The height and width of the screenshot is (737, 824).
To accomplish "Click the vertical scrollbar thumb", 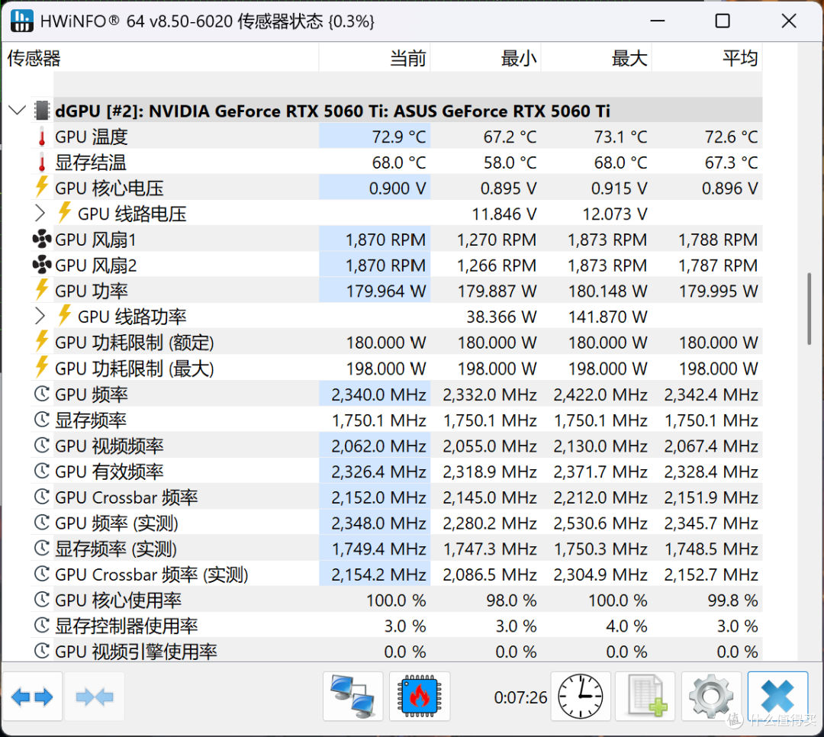I will point(810,309).
